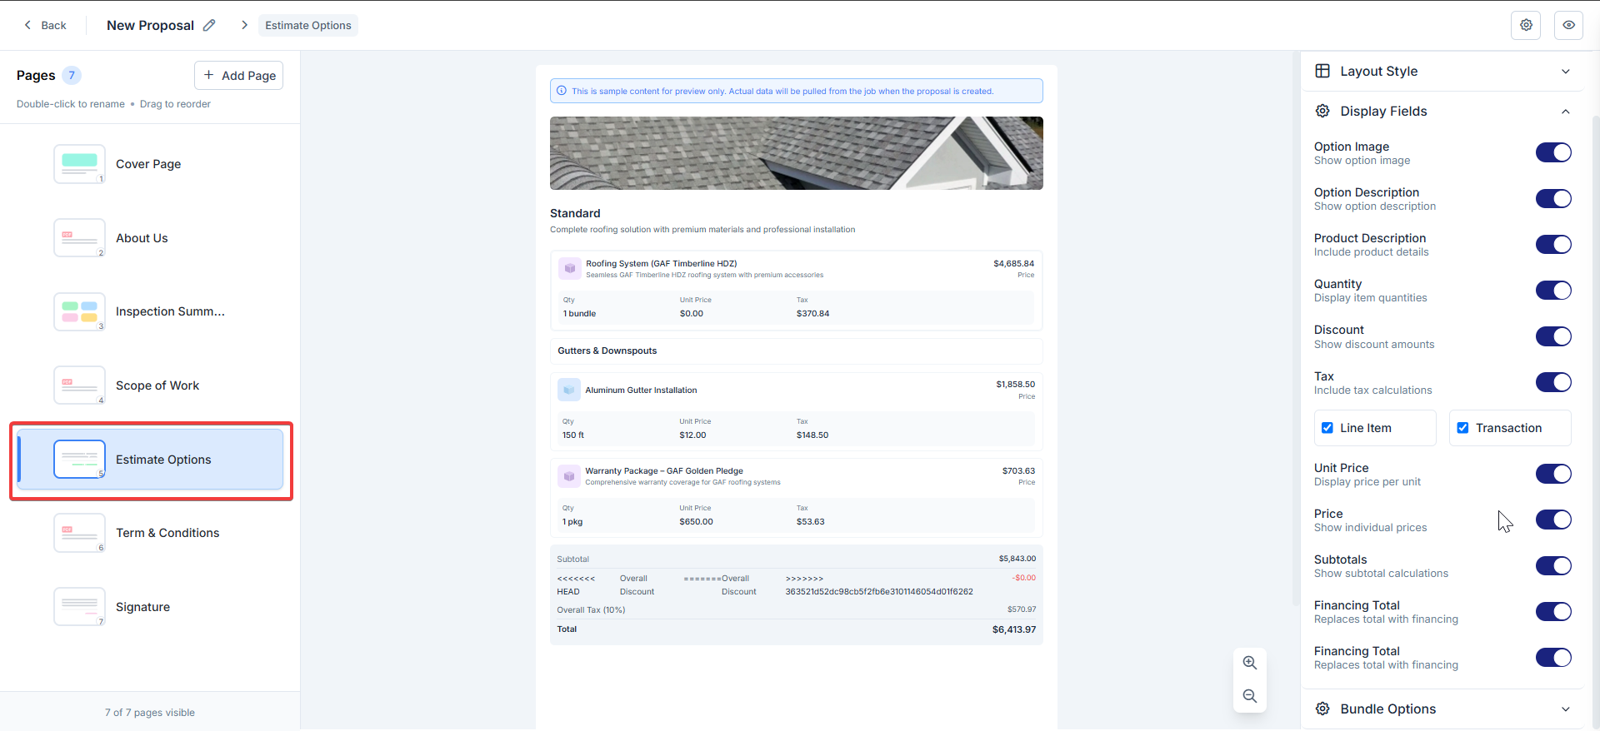This screenshot has width=1600, height=731.
Task: Toggle Option Description switch
Action: point(1553,198)
